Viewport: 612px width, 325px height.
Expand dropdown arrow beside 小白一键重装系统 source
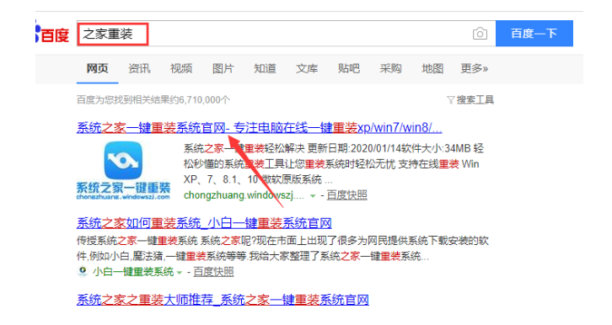tap(180, 273)
